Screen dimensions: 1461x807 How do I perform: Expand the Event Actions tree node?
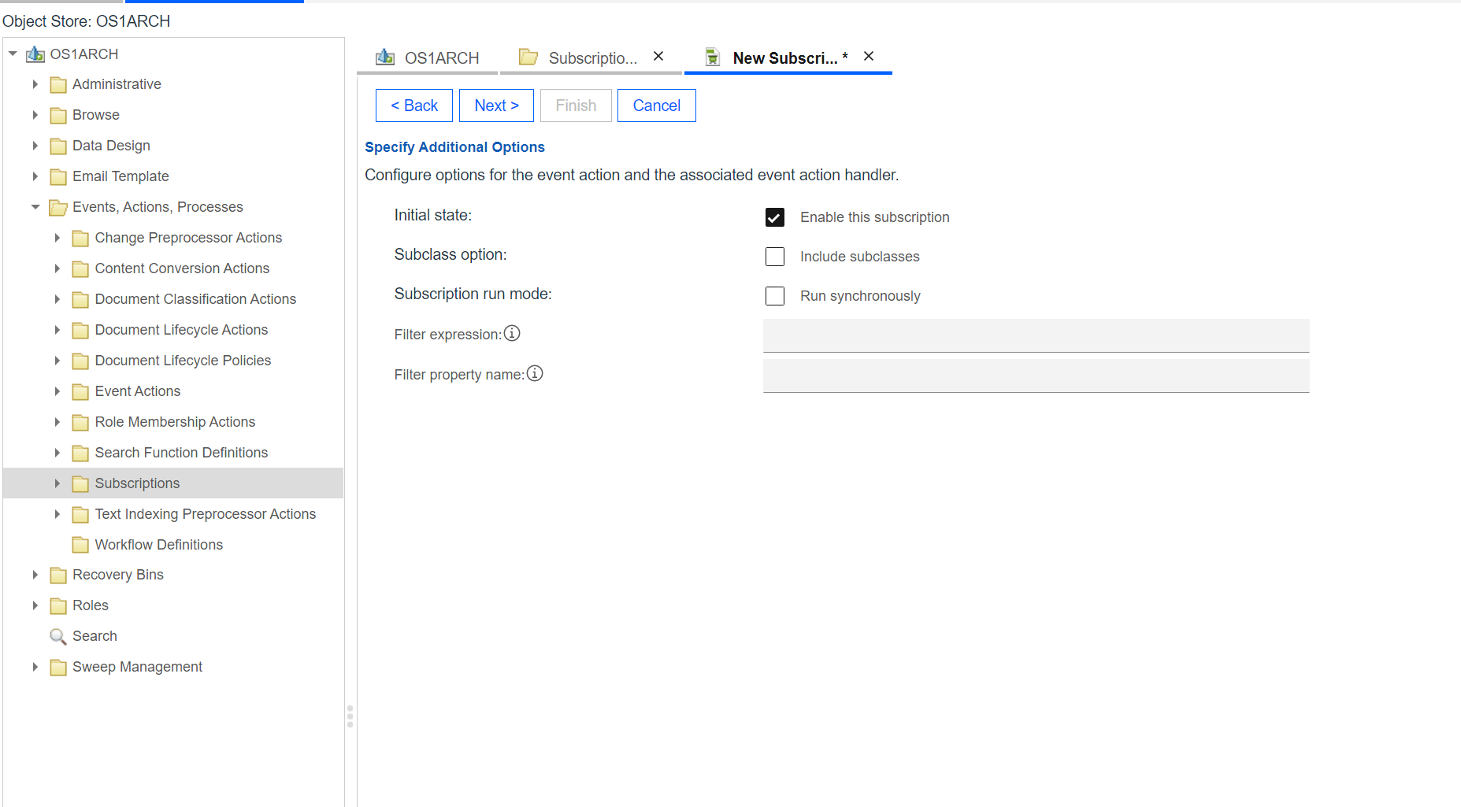tap(57, 391)
